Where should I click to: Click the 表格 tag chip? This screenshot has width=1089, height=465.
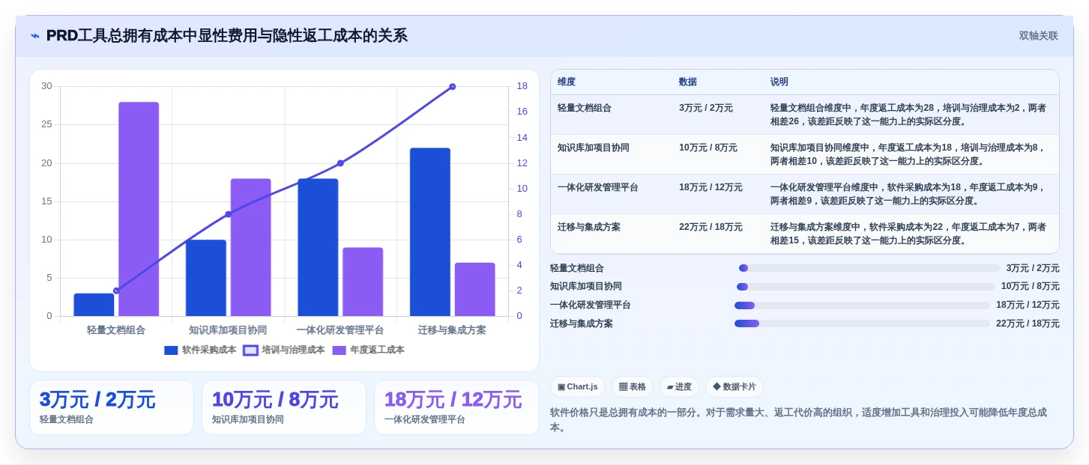click(x=633, y=387)
